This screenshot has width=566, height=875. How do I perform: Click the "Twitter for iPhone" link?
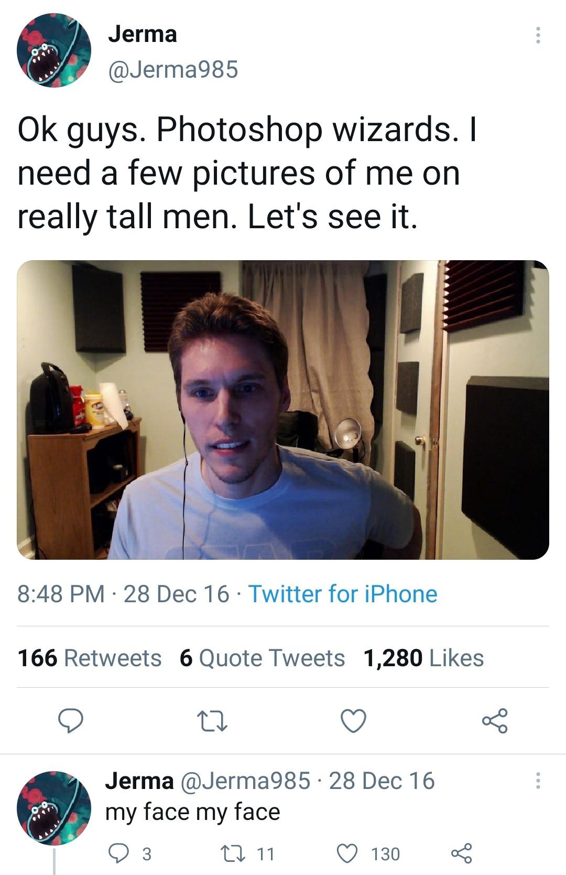click(x=343, y=594)
